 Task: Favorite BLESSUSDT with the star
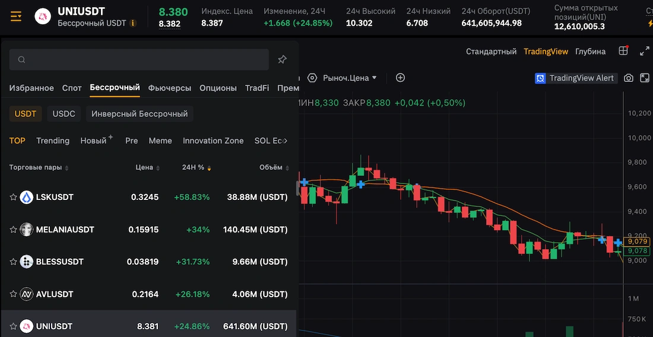point(13,262)
